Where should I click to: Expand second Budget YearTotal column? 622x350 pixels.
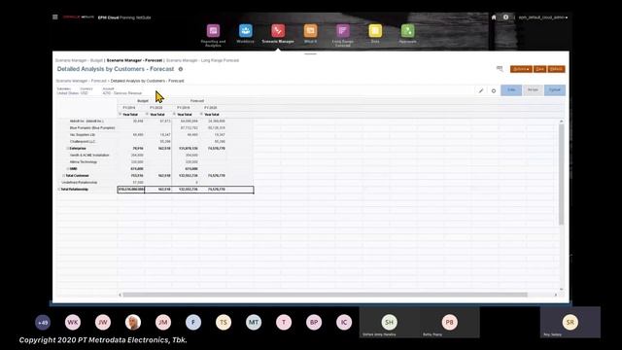click(x=147, y=115)
